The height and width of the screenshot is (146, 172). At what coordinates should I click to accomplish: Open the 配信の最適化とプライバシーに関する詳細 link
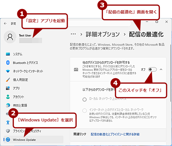tap(115, 134)
